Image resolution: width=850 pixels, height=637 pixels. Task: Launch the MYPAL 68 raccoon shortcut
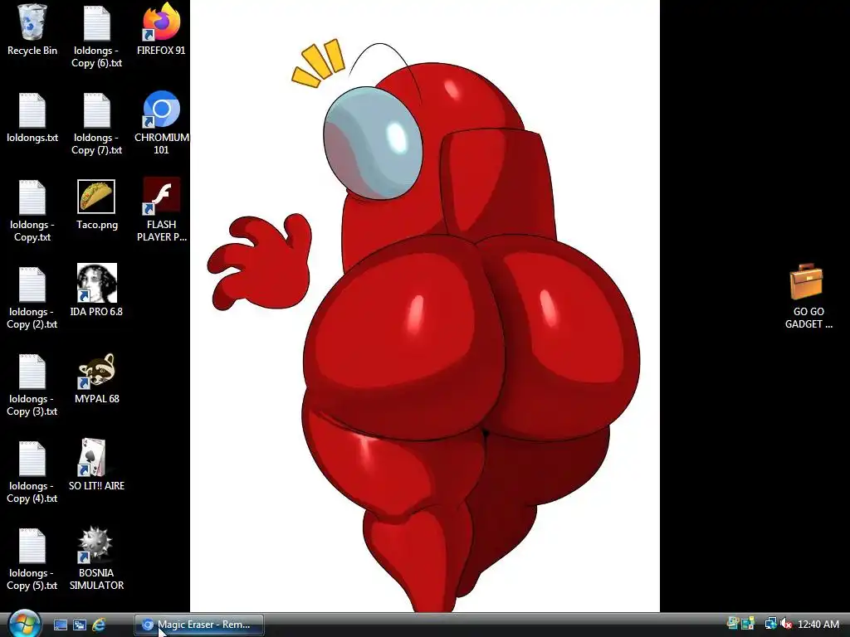tap(96, 378)
